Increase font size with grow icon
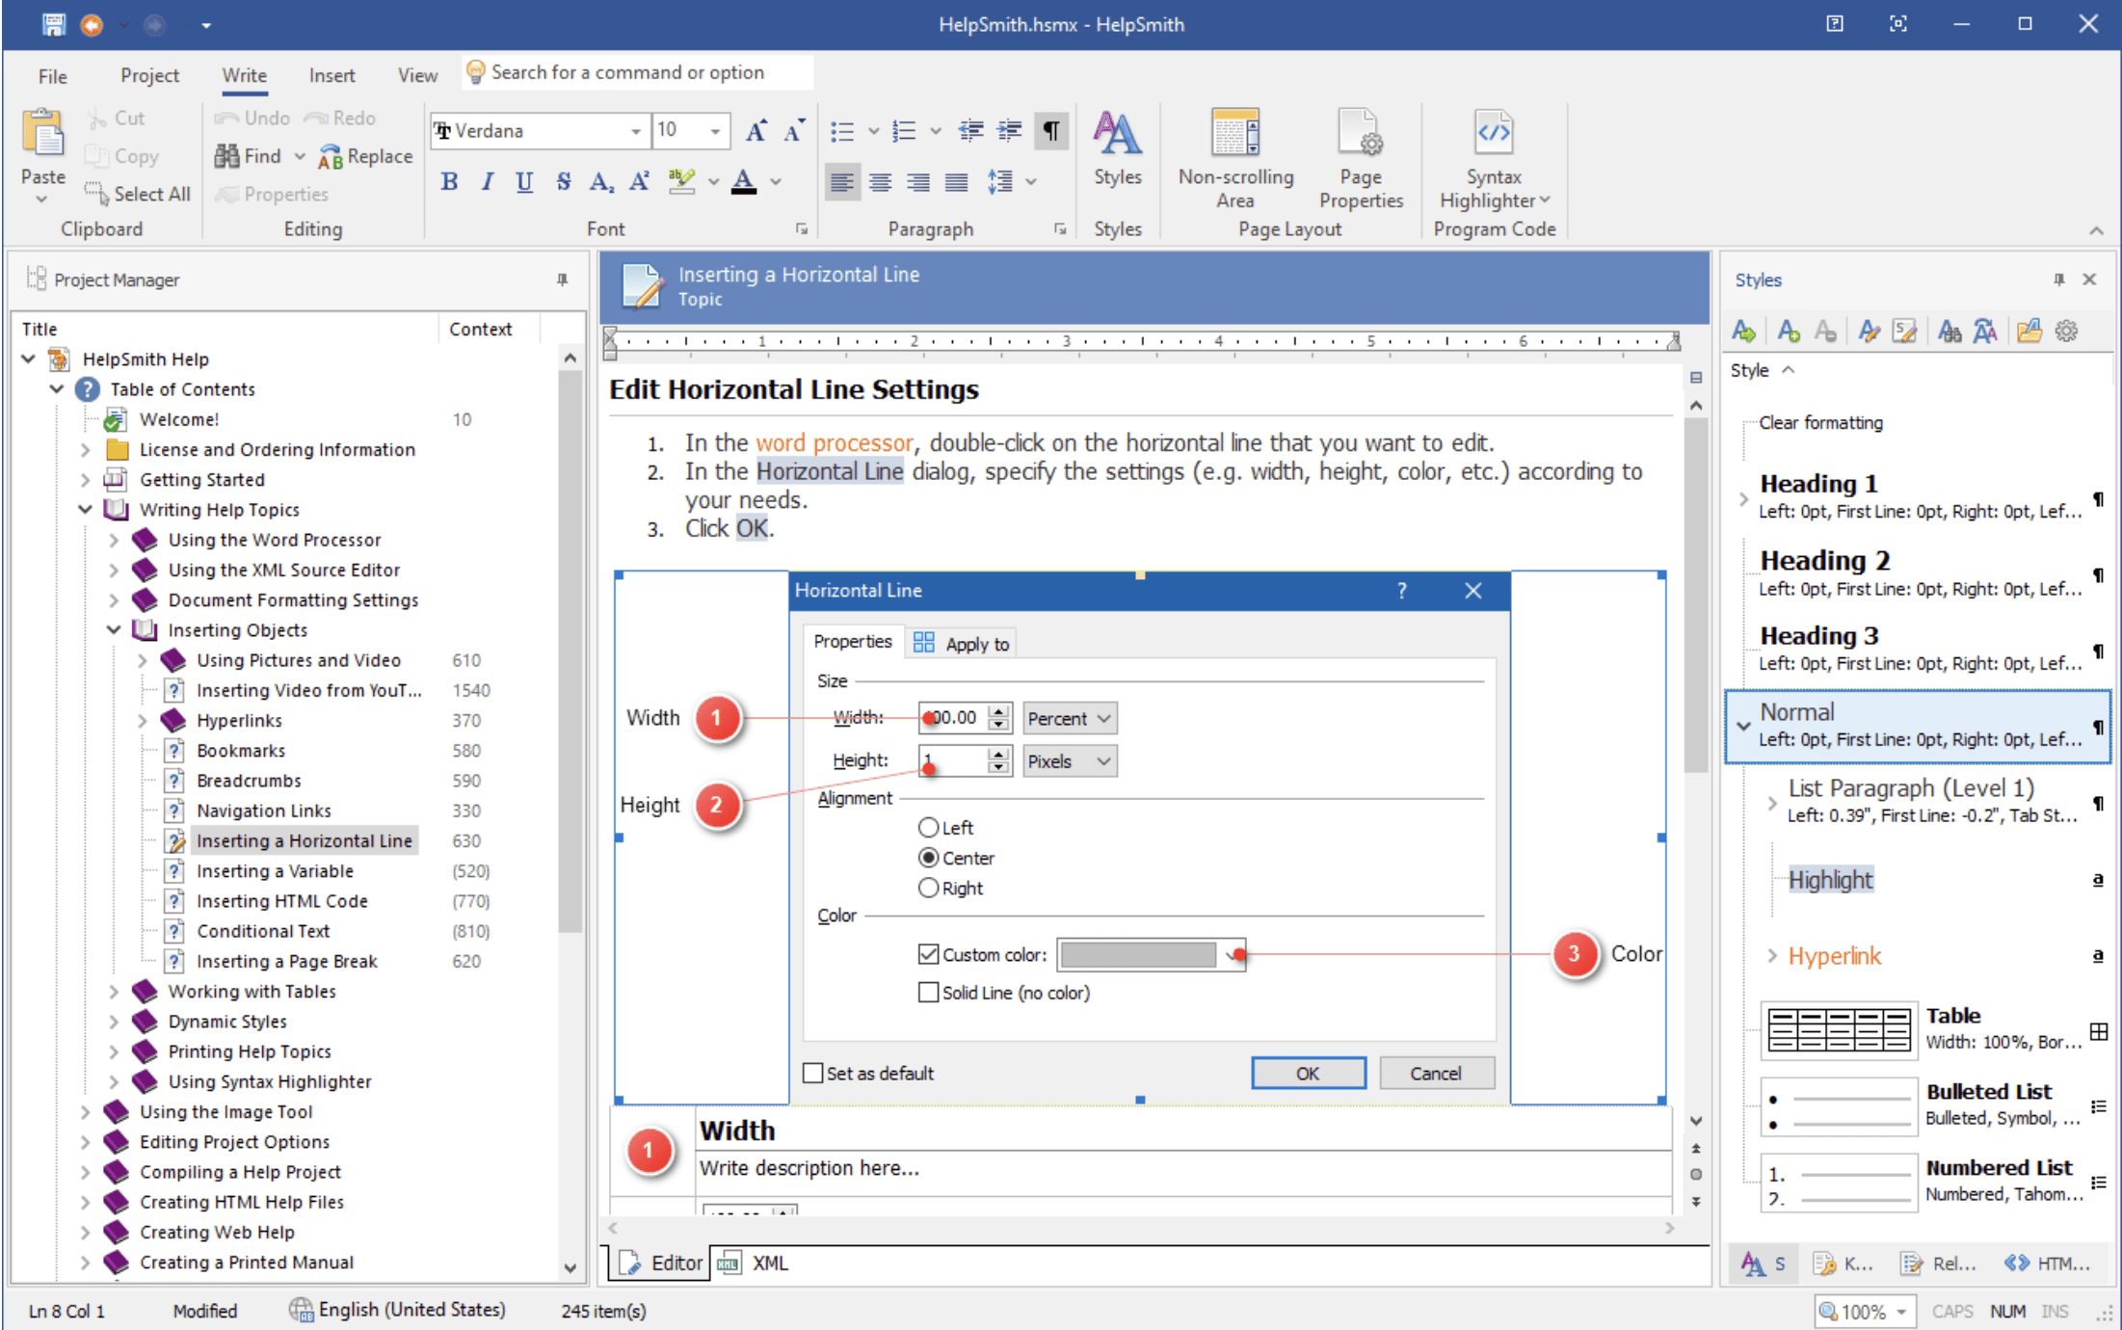Image resolution: width=2122 pixels, height=1330 pixels. point(756,130)
